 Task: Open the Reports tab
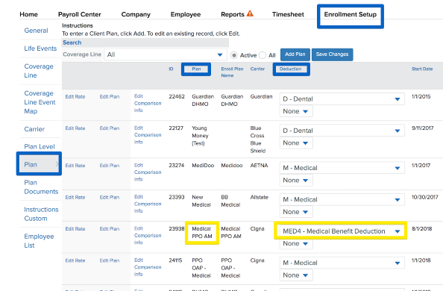(233, 14)
